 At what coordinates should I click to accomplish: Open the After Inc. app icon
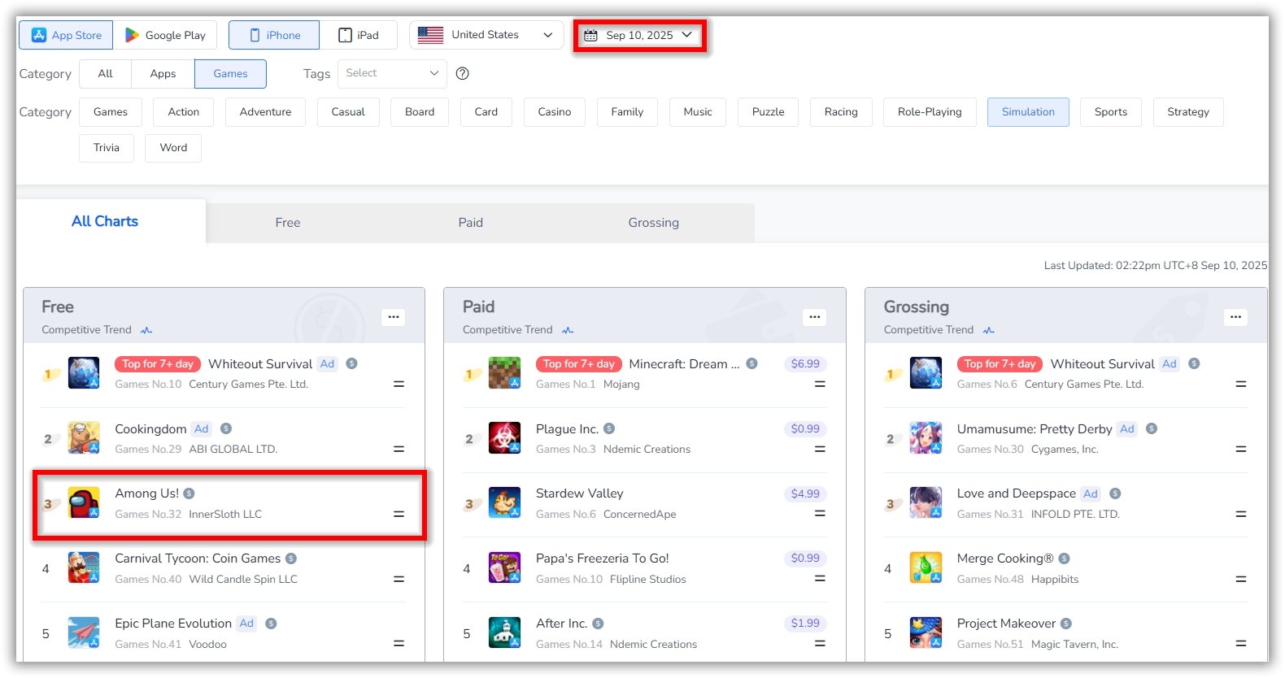coord(504,632)
